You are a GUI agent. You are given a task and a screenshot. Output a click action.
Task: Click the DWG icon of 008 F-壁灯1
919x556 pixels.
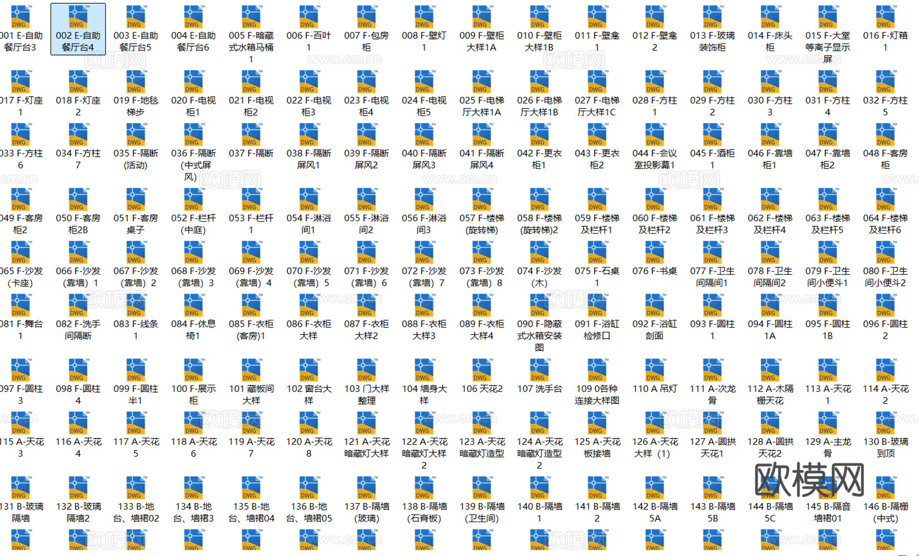tap(424, 17)
